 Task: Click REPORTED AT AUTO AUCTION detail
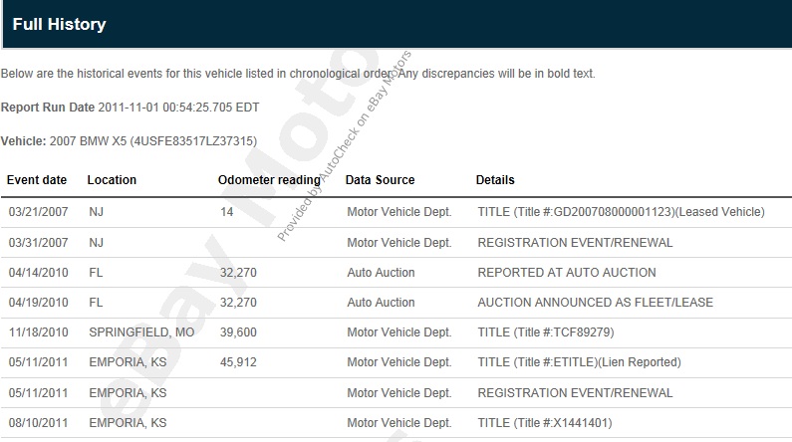point(567,273)
